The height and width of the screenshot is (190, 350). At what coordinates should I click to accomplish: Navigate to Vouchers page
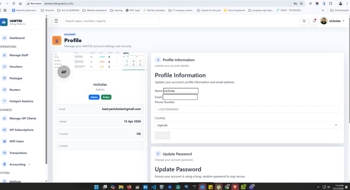(x=16, y=66)
